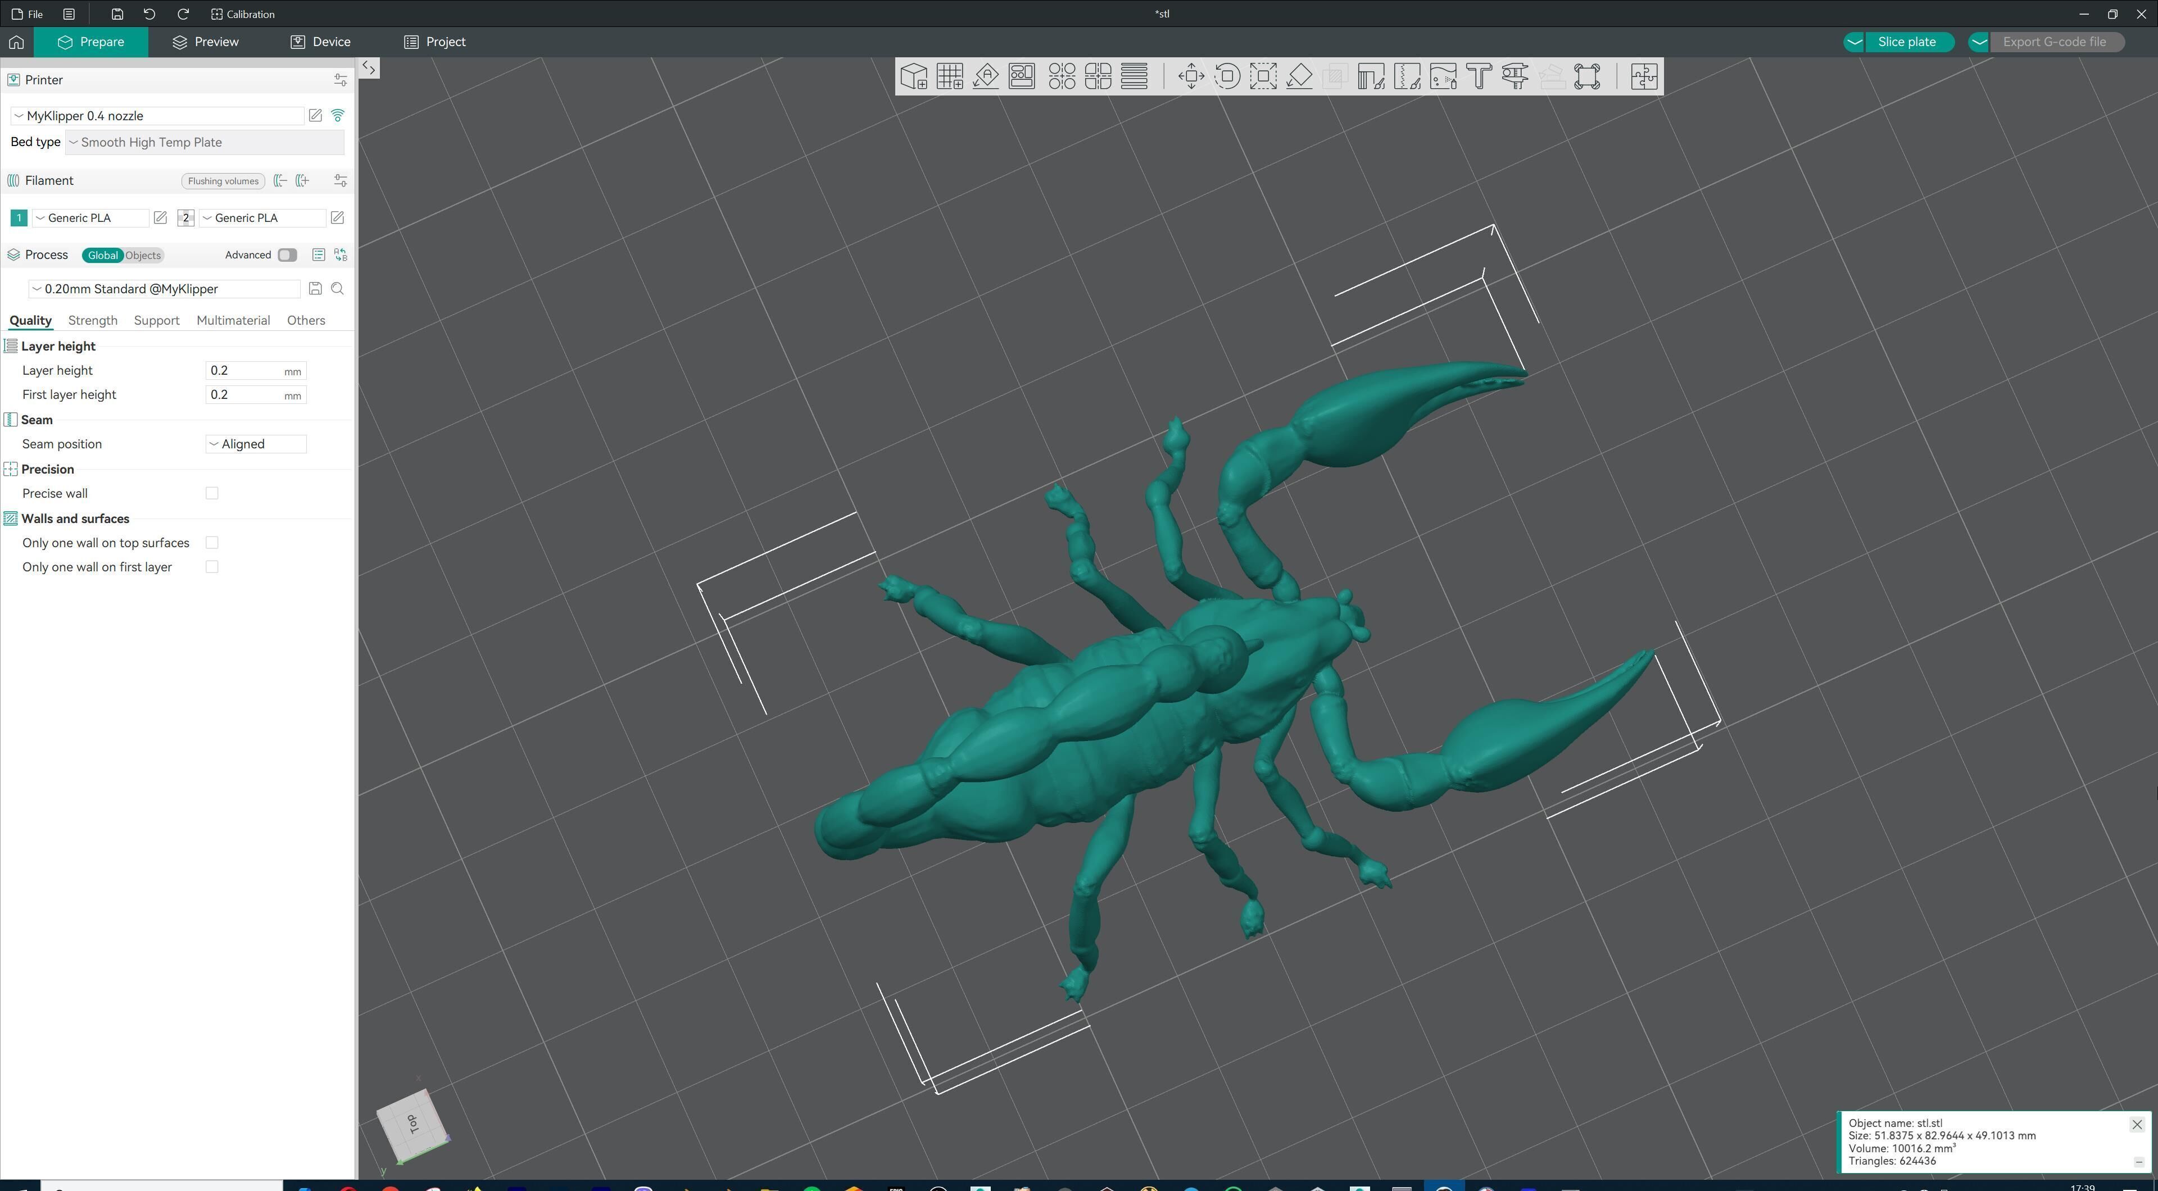Open Printer section settings sliders icon
Viewport: 2158px width, 1191px height.
tap(340, 80)
